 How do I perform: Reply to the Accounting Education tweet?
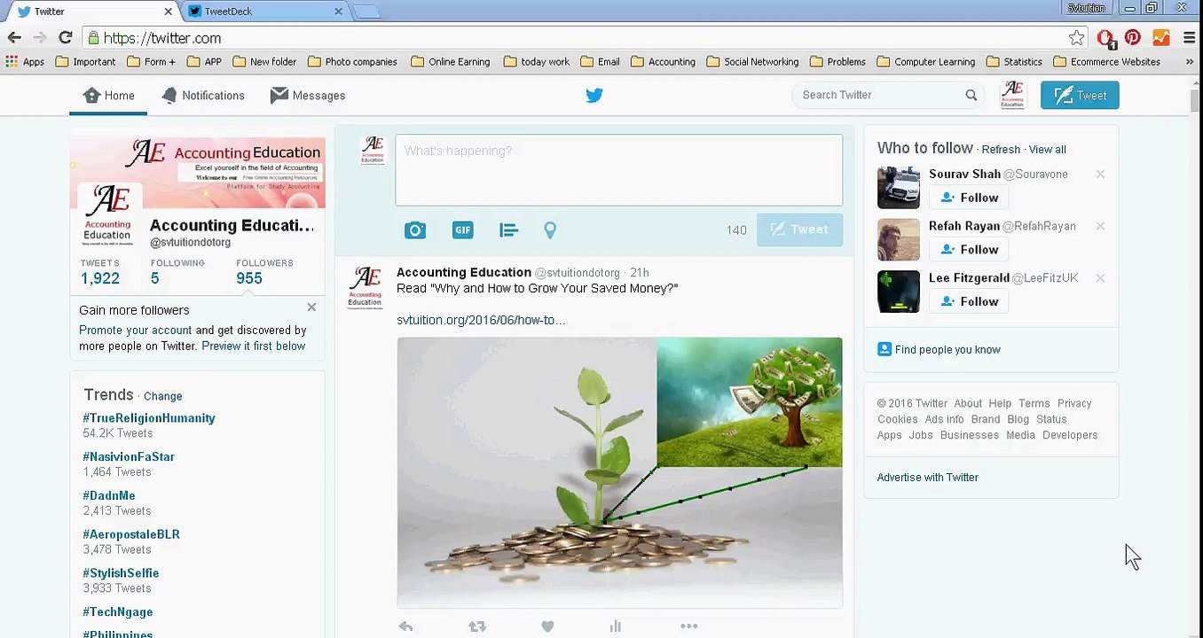pos(405,626)
